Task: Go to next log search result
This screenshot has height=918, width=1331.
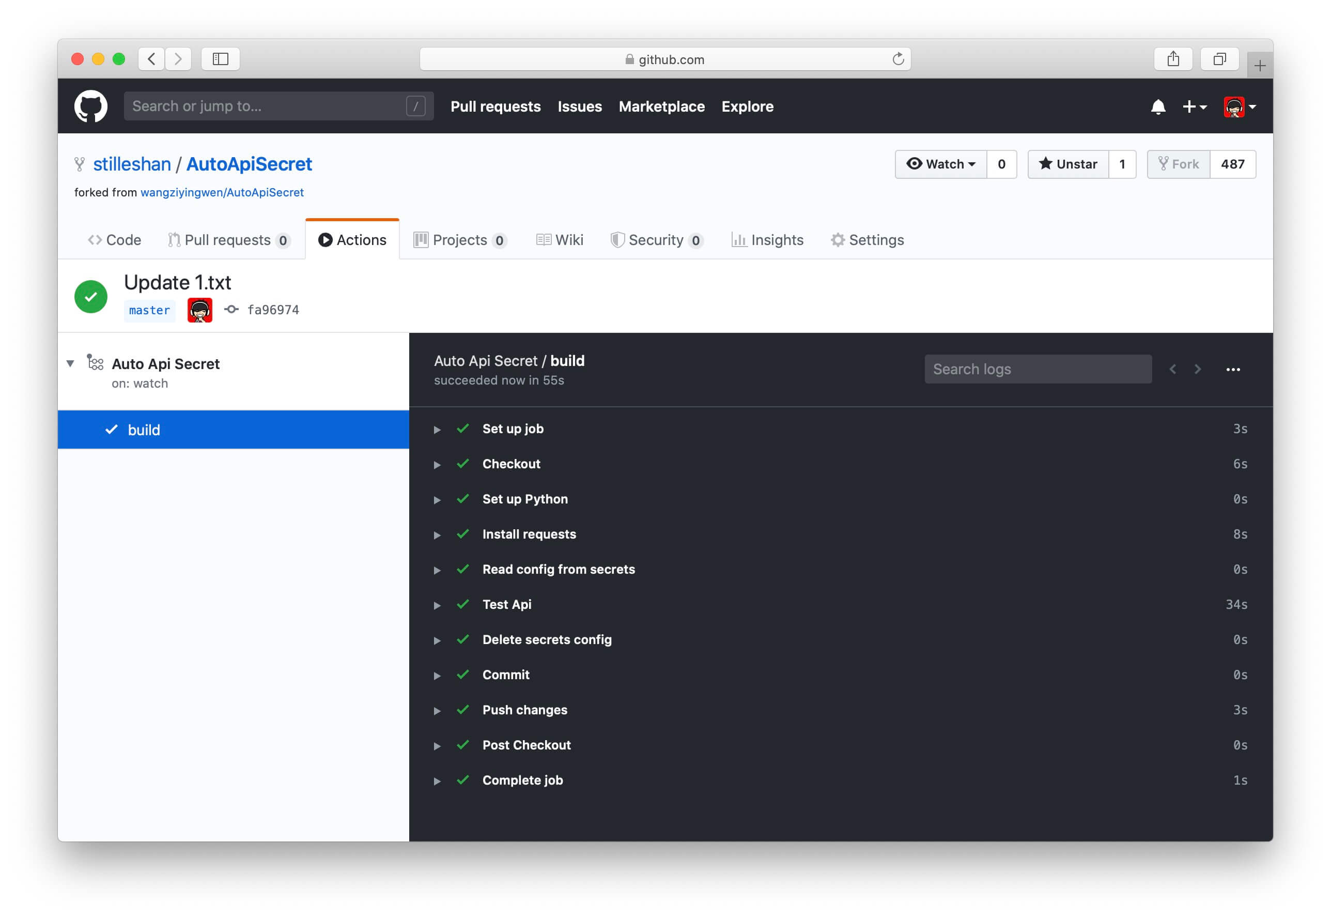Action: click(1198, 369)
